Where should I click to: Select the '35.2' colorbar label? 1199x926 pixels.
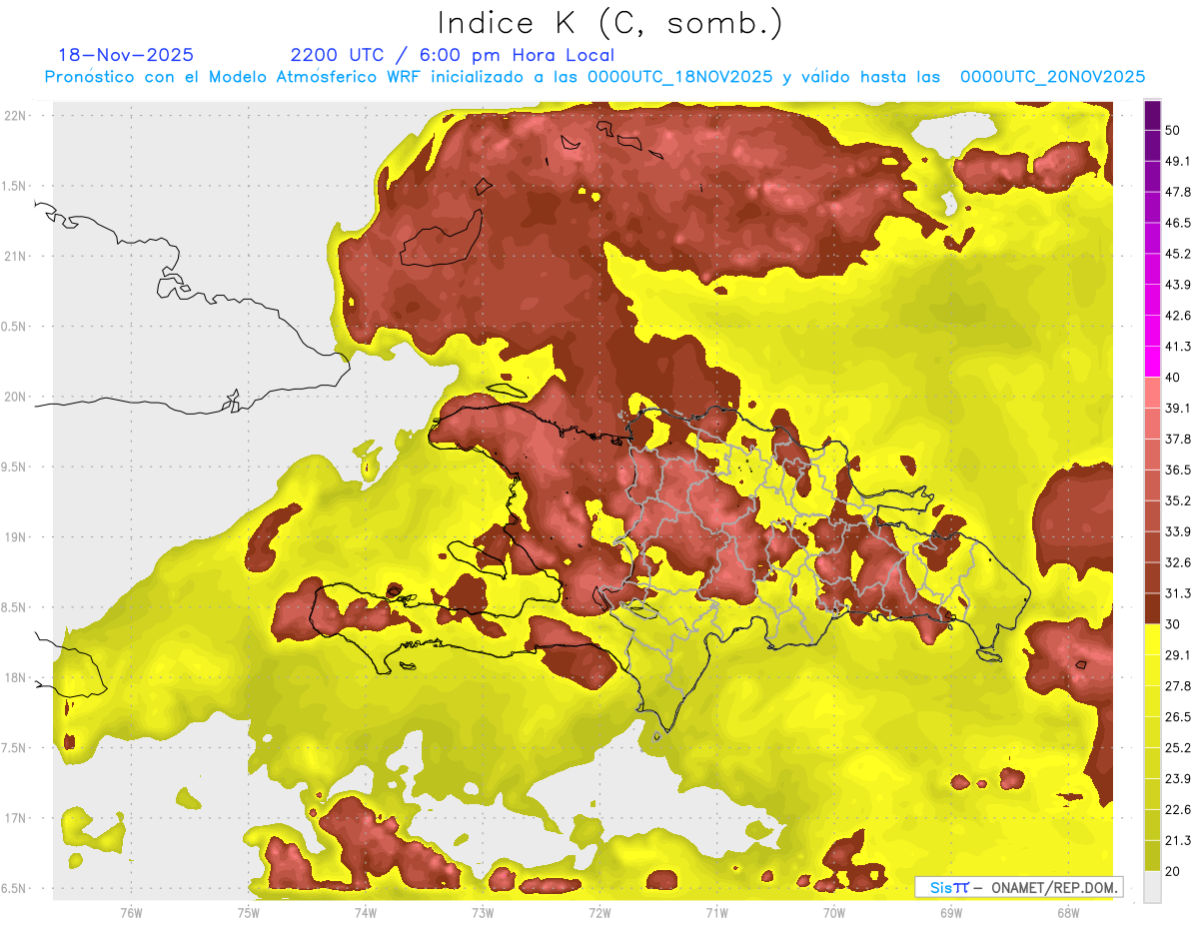1178,500
